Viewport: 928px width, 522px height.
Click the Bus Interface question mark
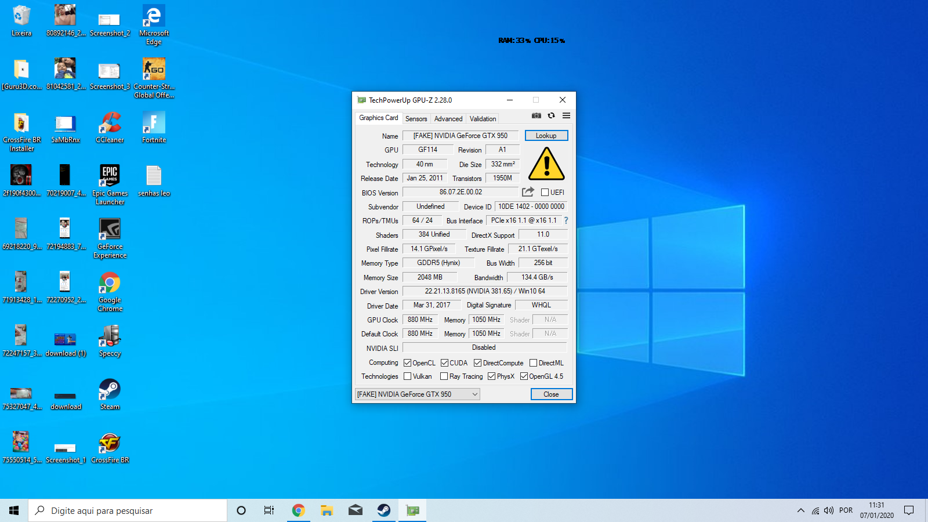pyautogui.click(x=566, y=220)
